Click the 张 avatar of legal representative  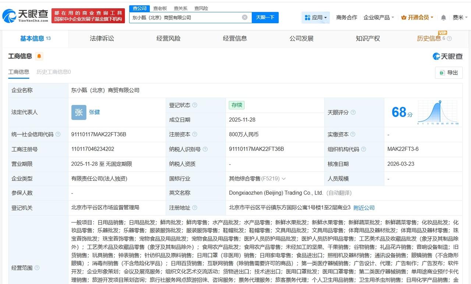point(79,112)
